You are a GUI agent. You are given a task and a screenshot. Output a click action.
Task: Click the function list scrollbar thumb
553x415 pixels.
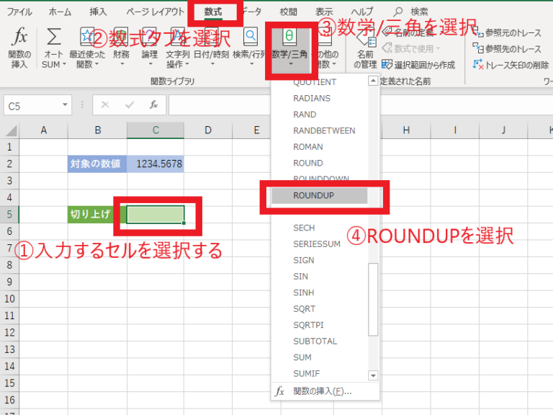coord(373,300)
